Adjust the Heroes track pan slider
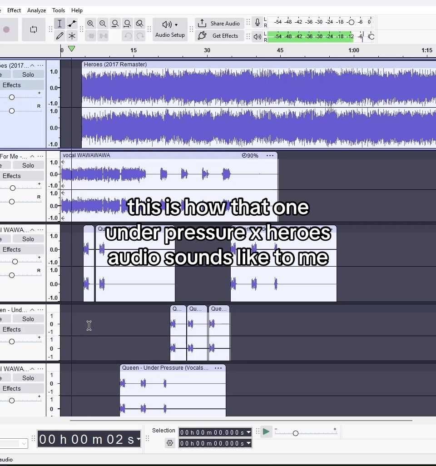Screen dimensions: 436x466 pyautogui.click(x=12, y=111)
